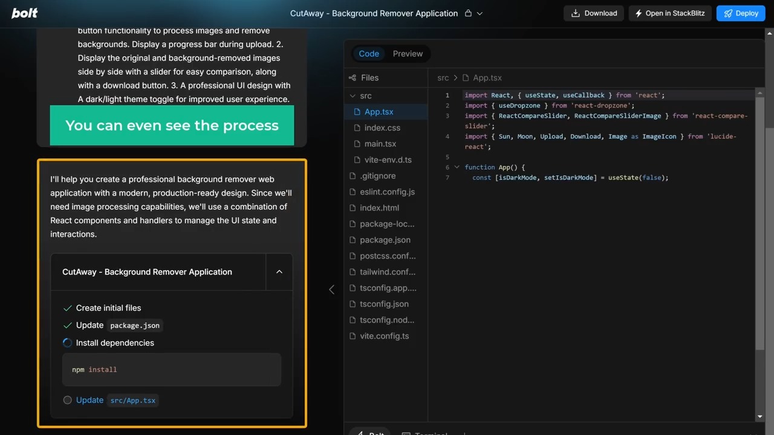774x435 pixels.
Task: Click the bolt logo
Action: (24, 13)
